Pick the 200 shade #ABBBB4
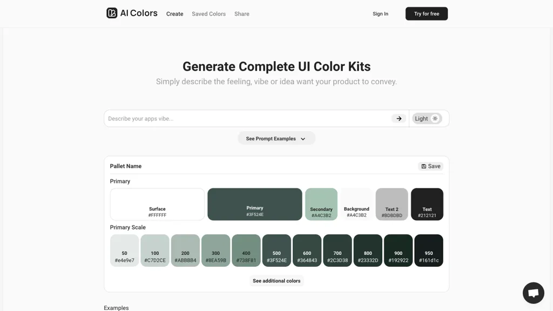 coord(186,251)
